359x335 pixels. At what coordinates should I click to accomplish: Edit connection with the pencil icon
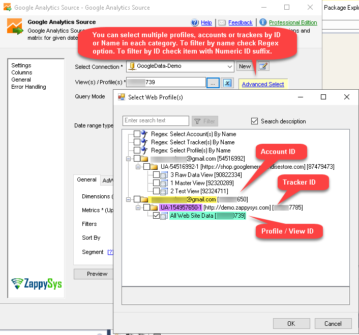(263, 66)
